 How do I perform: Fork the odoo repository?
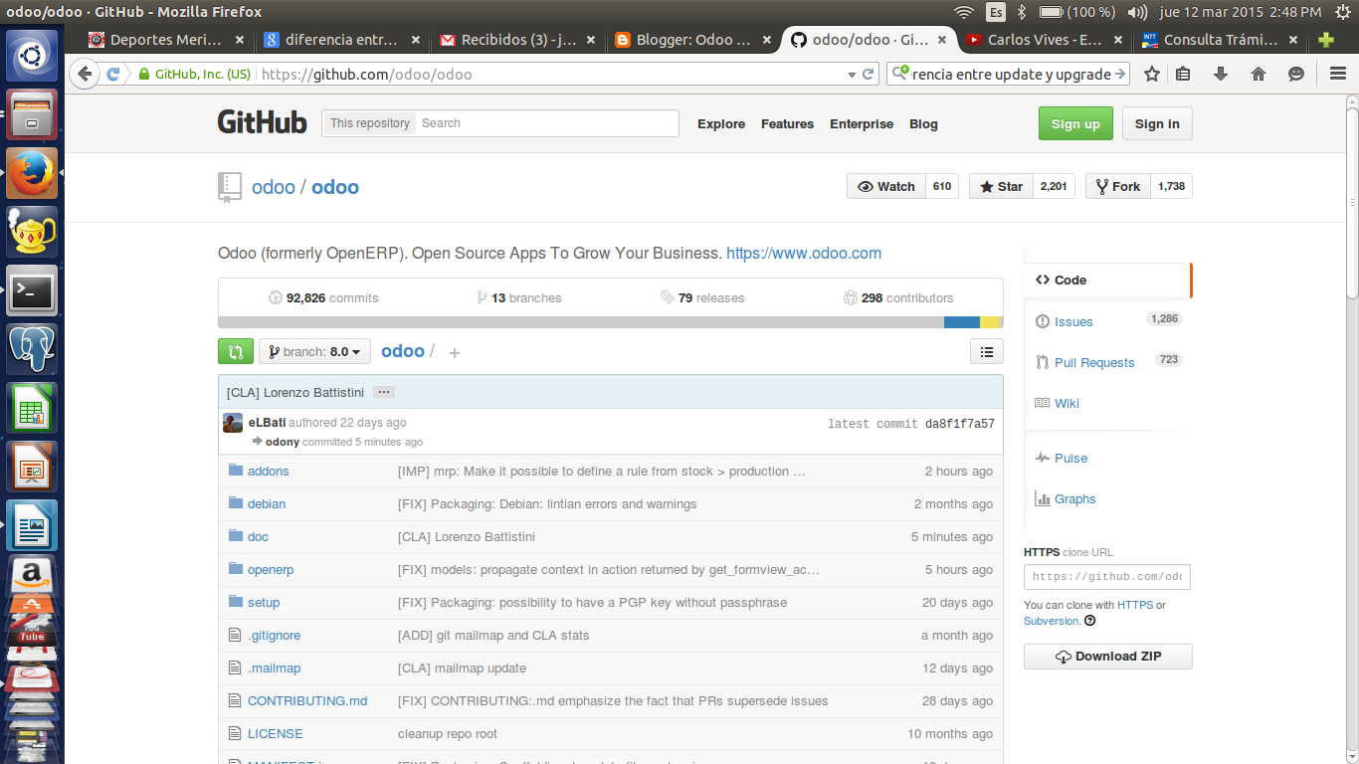pos(1118,186)
